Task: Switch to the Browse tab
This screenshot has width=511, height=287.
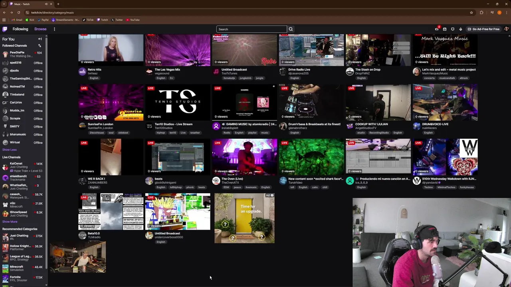Action: tap(40, 29)
